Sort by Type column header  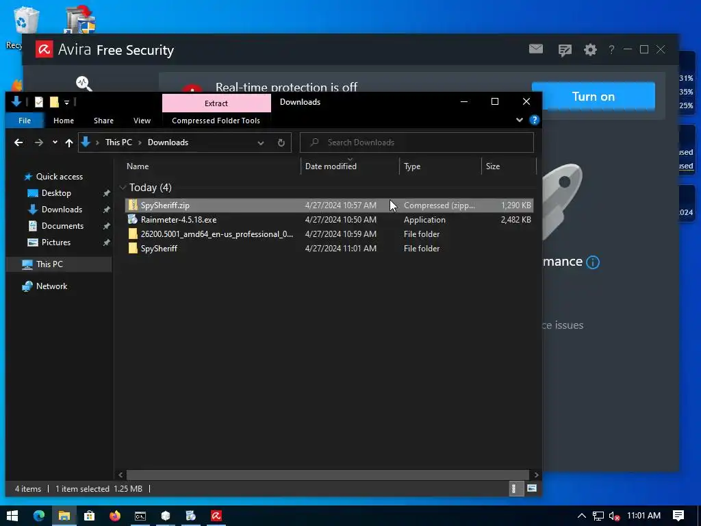coord(411,166)
